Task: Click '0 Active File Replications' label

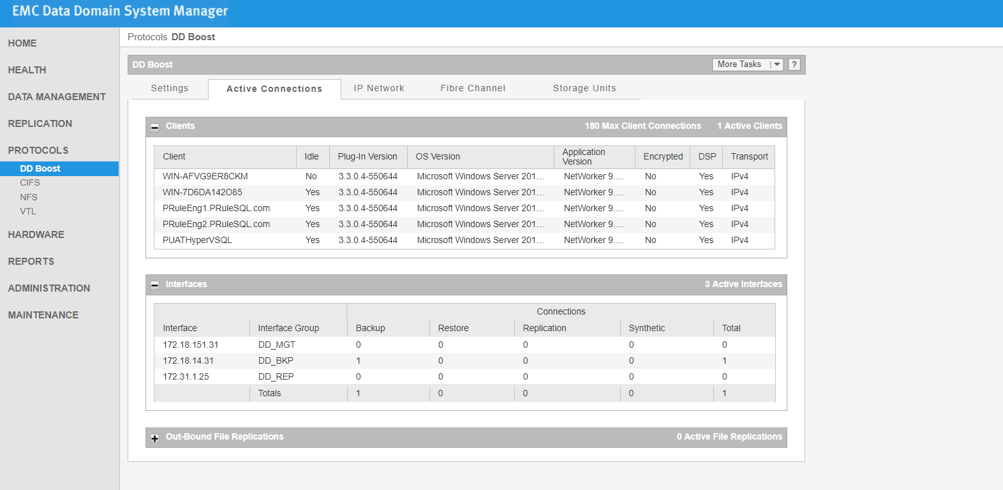Action: point(729,437)
